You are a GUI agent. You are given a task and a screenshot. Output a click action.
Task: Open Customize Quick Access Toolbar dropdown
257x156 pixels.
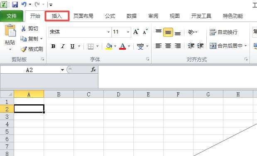point(51,5)
